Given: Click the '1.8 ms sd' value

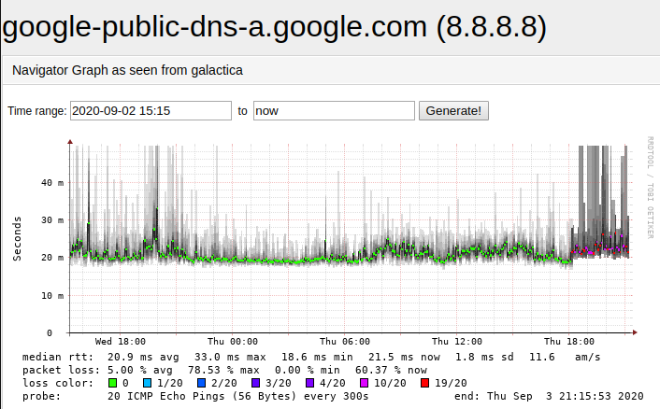Looking at the screenshot, I should coord(484,358).
